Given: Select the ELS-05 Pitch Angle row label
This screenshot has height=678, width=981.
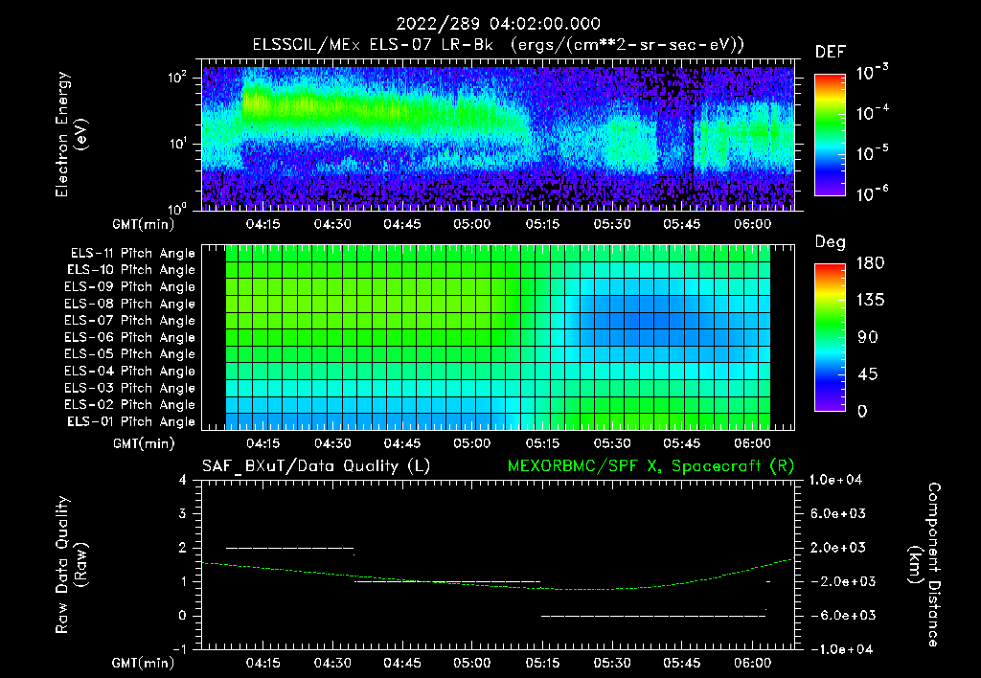Looking at the screenshot, I should tap(129, 354).
